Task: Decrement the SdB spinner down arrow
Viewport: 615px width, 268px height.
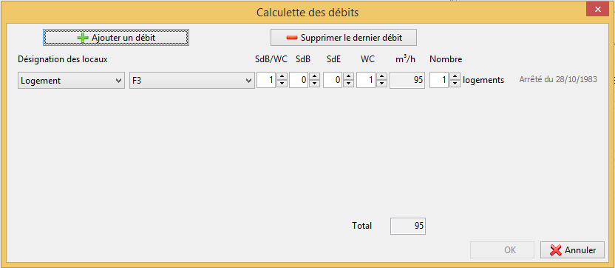Action: pyautogui.click(x=314, y=84)
